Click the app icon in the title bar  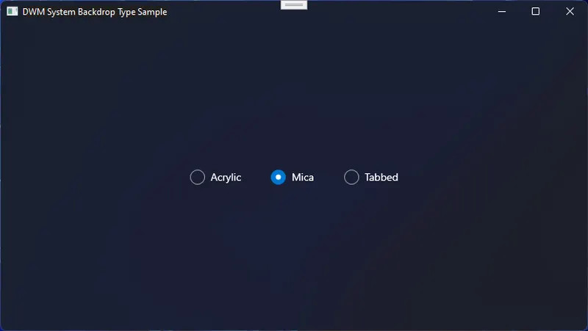[x=12, y=12]
